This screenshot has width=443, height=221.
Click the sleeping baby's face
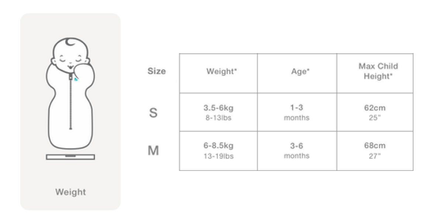[70, 59]
